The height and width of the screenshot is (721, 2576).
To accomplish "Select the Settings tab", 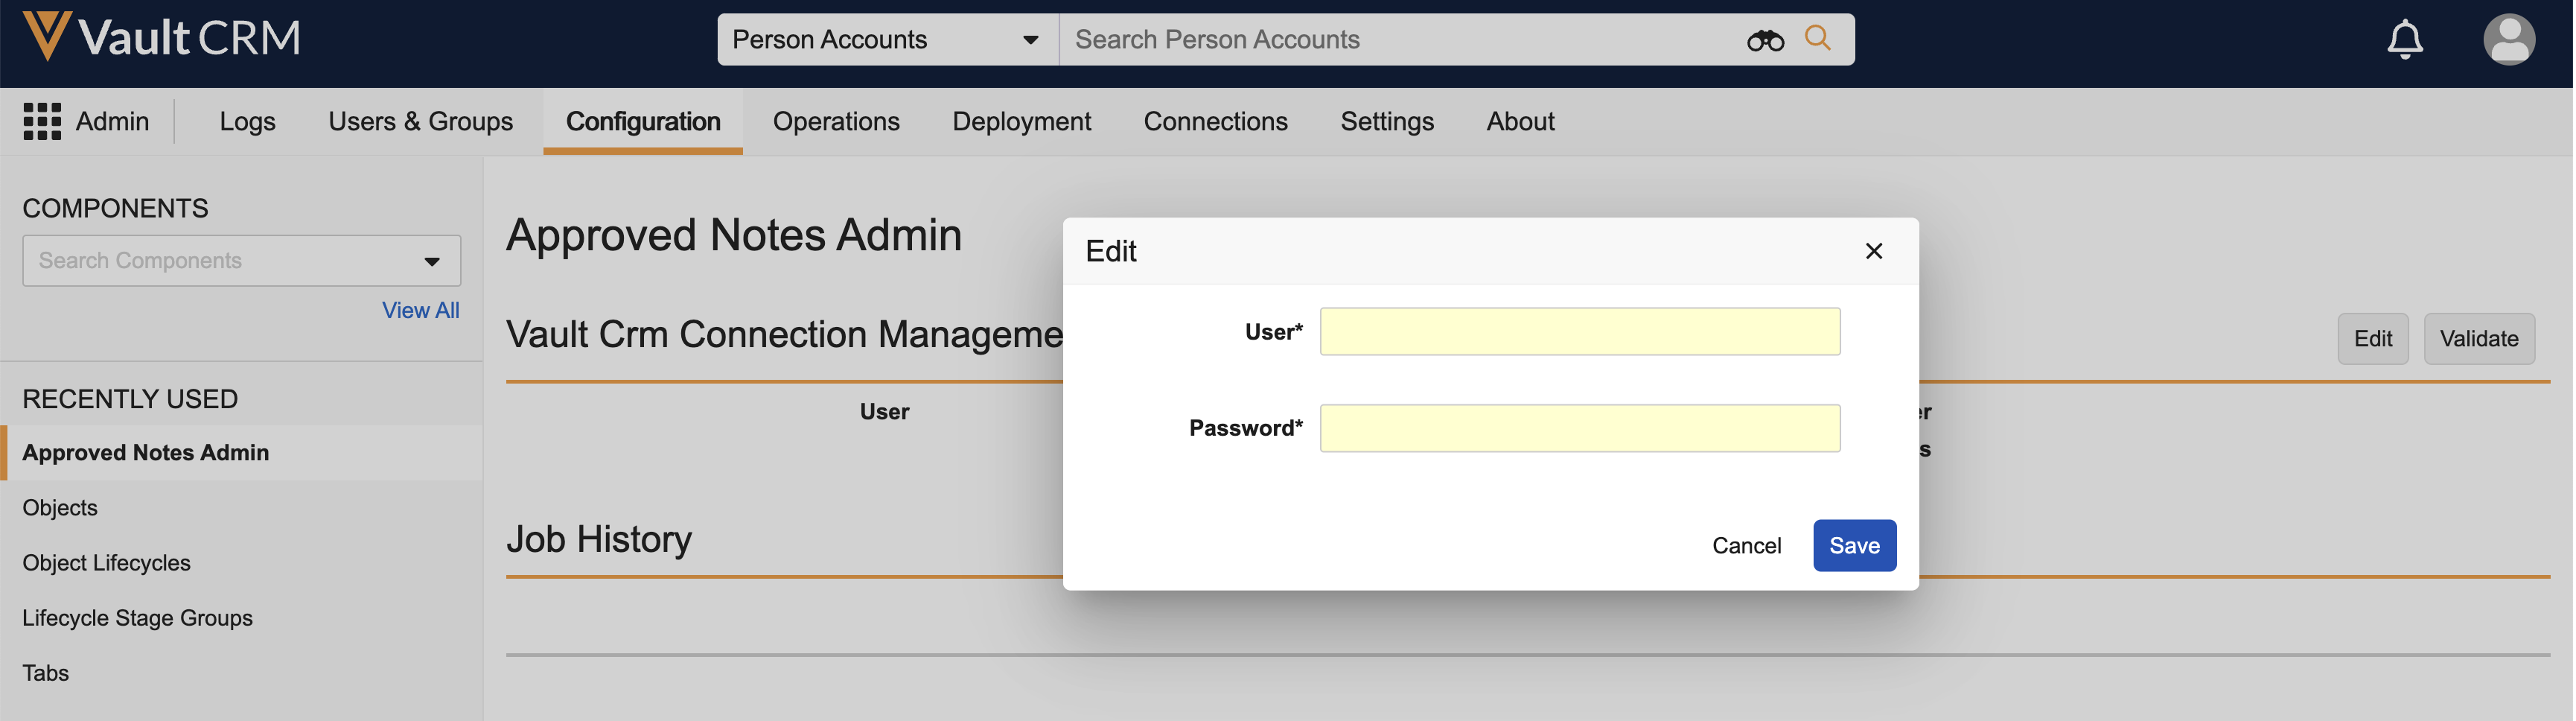I will 1386,121.
